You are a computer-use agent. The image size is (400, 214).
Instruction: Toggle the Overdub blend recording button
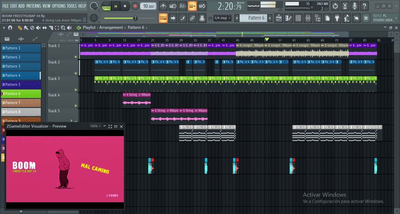pyautogui.click(x=192, y=6)
